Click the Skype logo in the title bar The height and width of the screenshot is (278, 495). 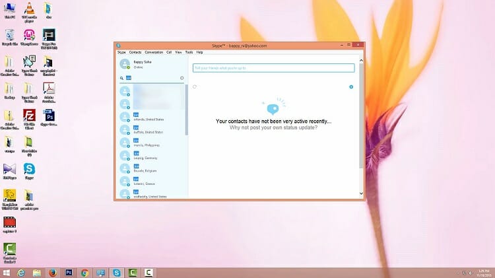[x=118, y=46]
